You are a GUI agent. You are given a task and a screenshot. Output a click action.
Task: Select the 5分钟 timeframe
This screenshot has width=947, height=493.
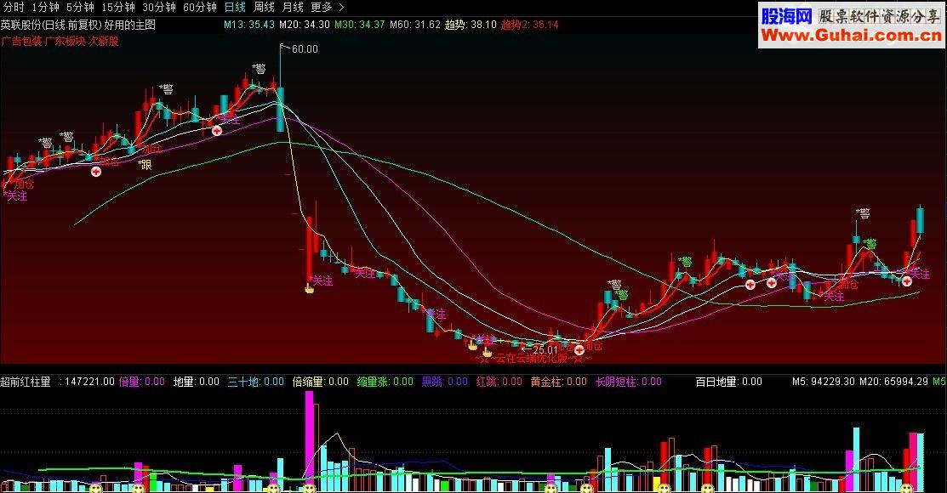pos(80,8)
